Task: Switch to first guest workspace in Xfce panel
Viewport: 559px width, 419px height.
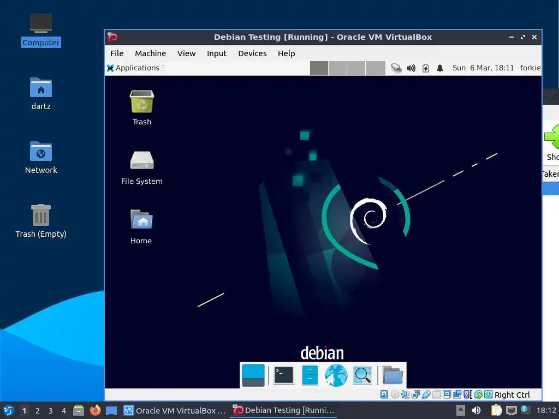Action: point(319,68)
